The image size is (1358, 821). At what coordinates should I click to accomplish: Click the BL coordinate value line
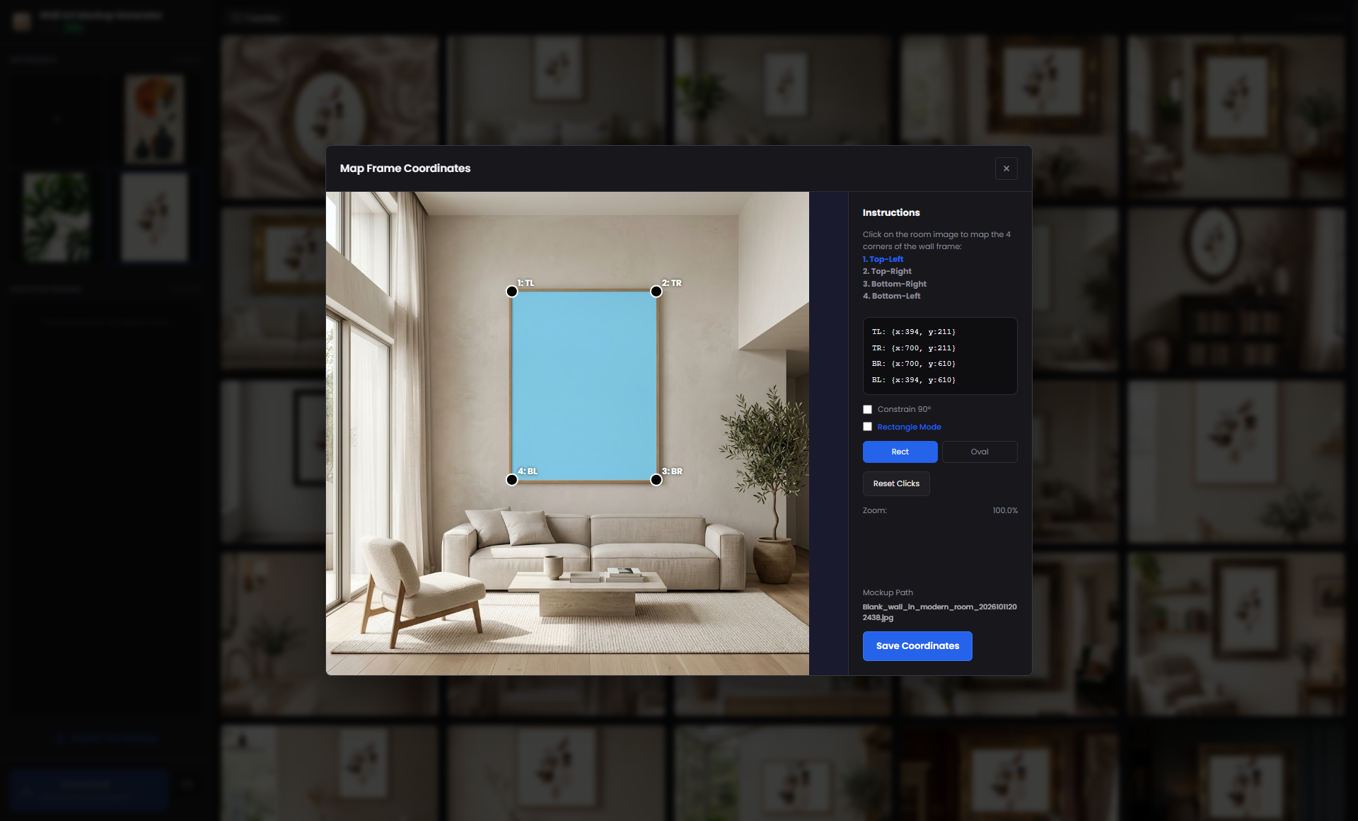[913, 380]
